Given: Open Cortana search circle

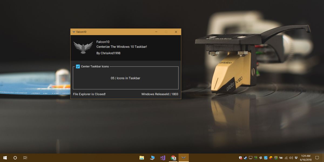Looking at the screenshot, I should (x=15, y=158).
